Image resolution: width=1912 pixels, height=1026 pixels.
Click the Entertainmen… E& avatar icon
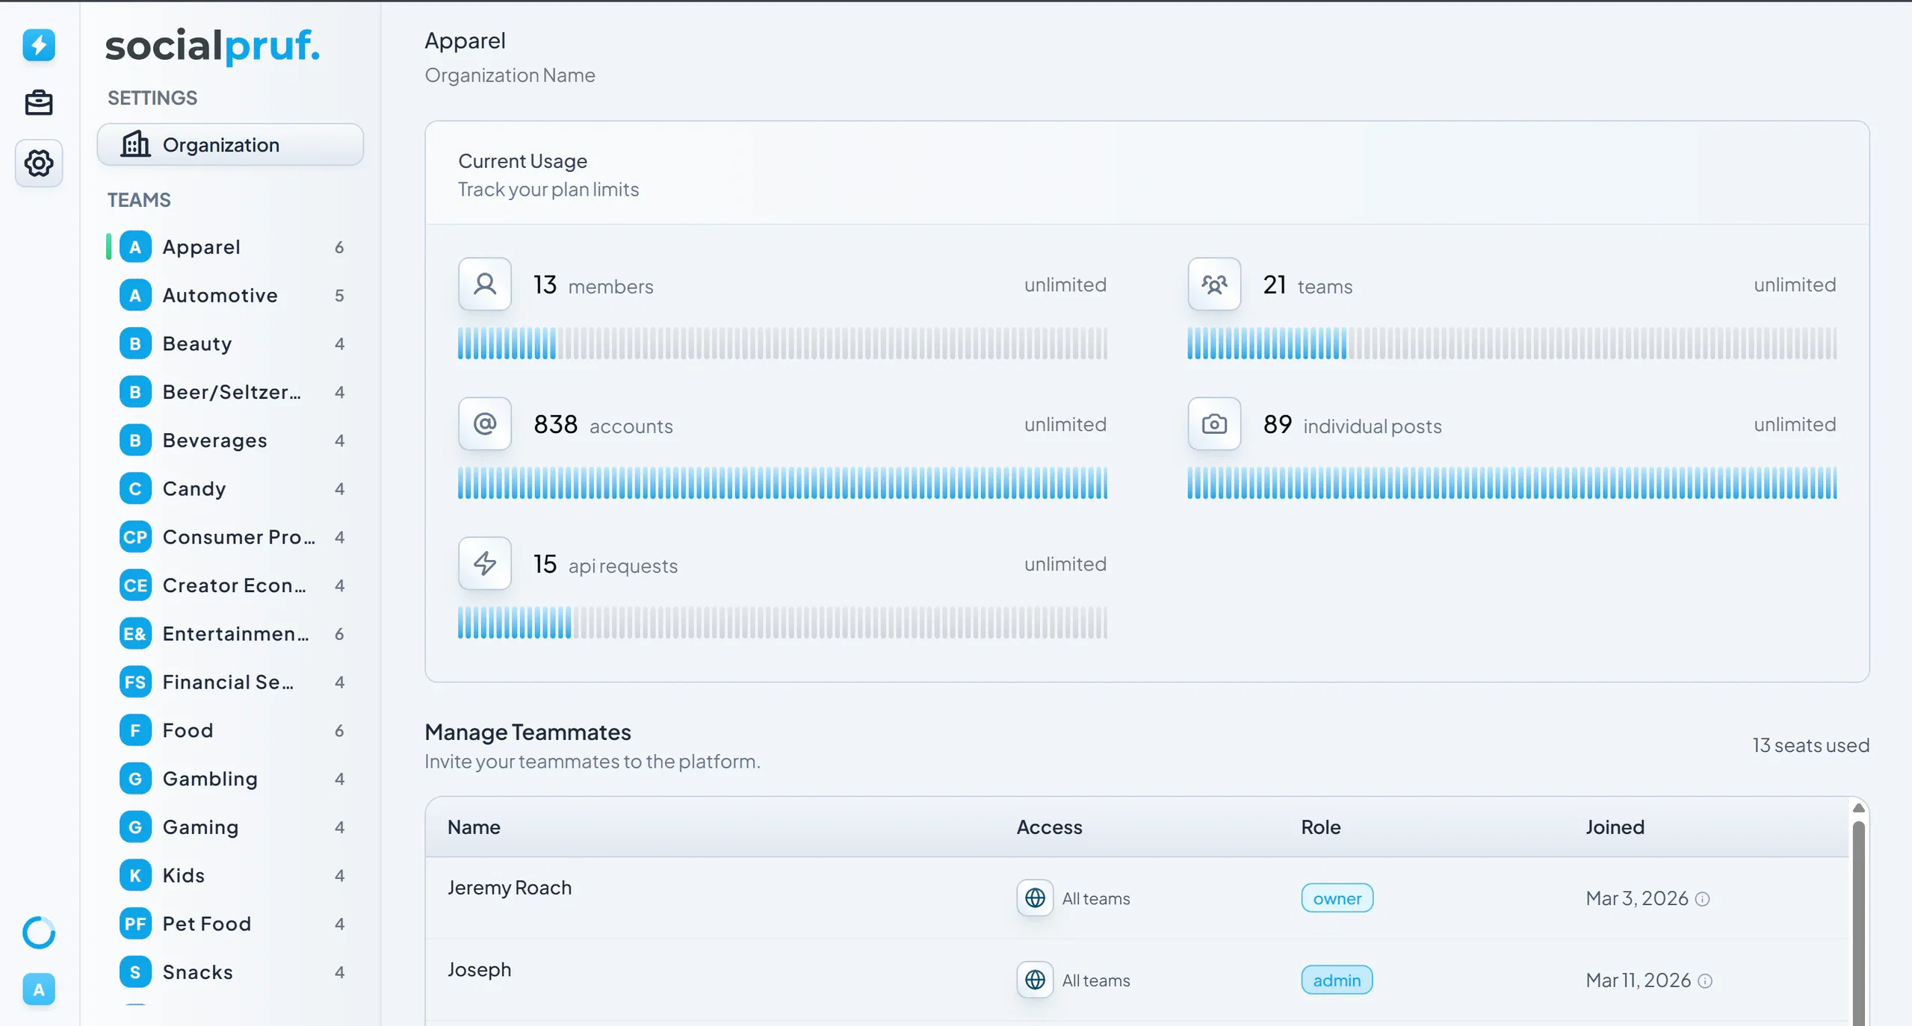point(135,634)
